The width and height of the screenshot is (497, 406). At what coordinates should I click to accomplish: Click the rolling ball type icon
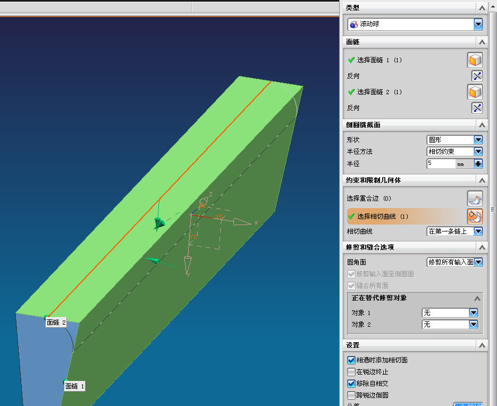pyautogui.click(x=354, y=24)
